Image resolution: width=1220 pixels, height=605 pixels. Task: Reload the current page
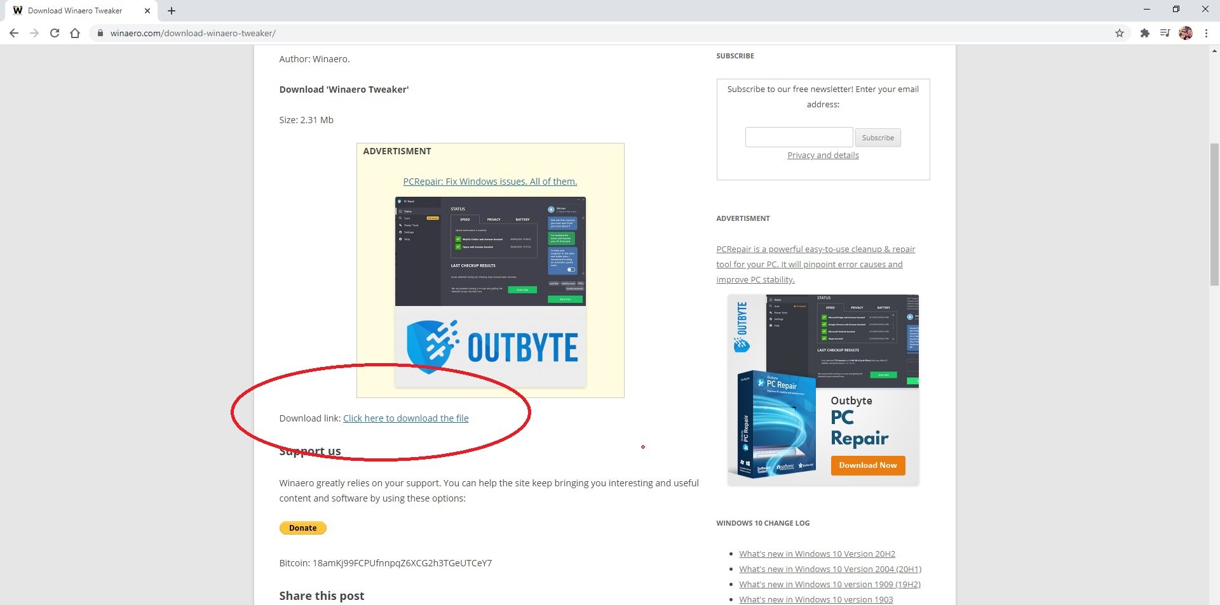(55, 33)
